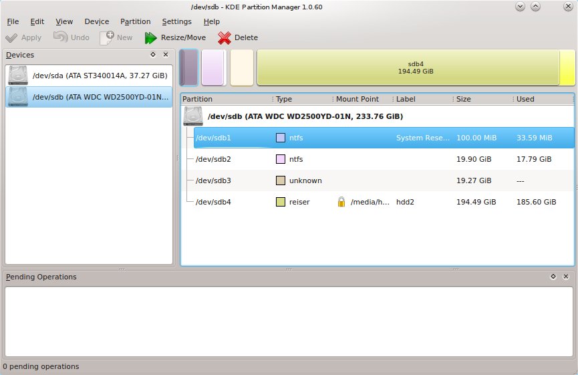The height and width of the screenshot is (375, 578).
Task: Open the Device menu
Action: [97, 21]
